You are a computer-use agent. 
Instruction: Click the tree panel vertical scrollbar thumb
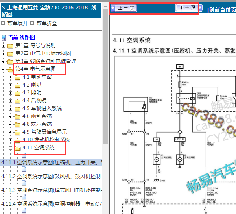(105, 76)
